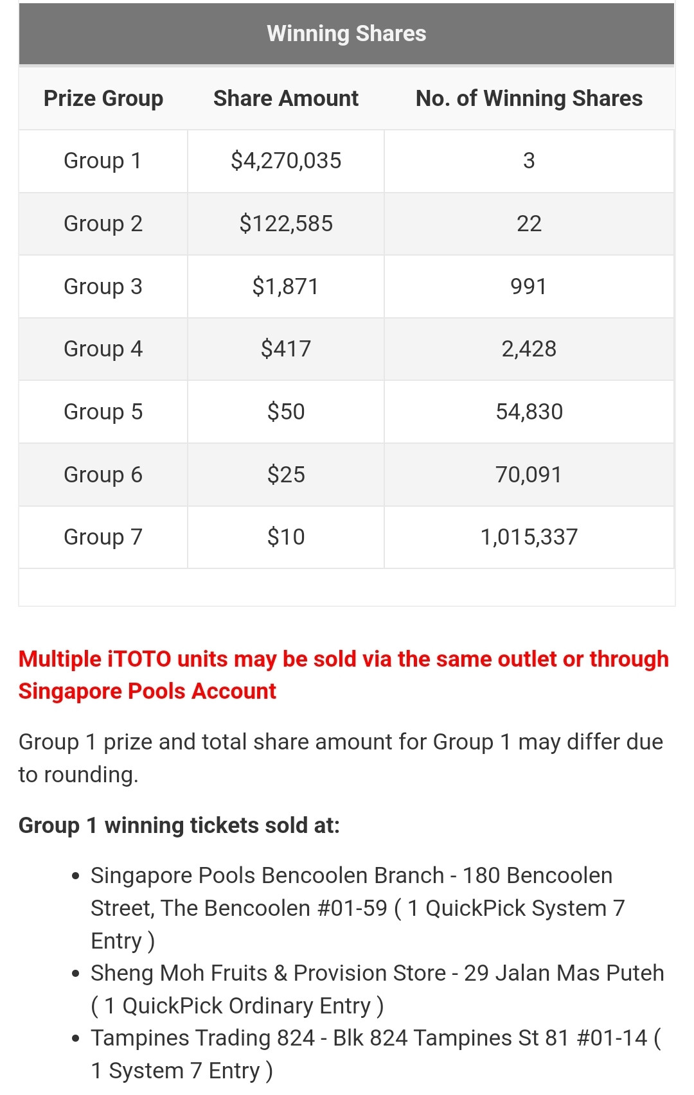694x1095 pixels.
Task: Click the Prize Group column heading
Action: [x=103, y=98]
